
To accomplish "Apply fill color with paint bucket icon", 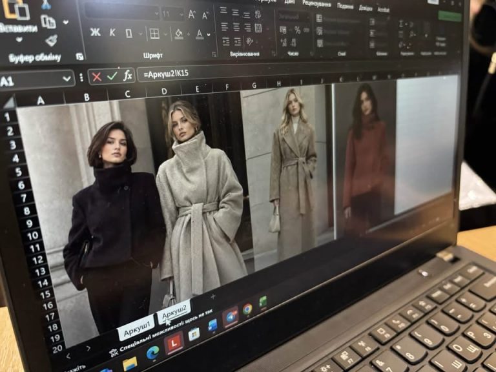I will 179,34.
